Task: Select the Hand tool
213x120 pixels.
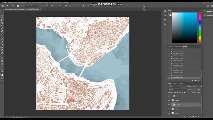Action: pyautogui.click(x=2, y=64)
